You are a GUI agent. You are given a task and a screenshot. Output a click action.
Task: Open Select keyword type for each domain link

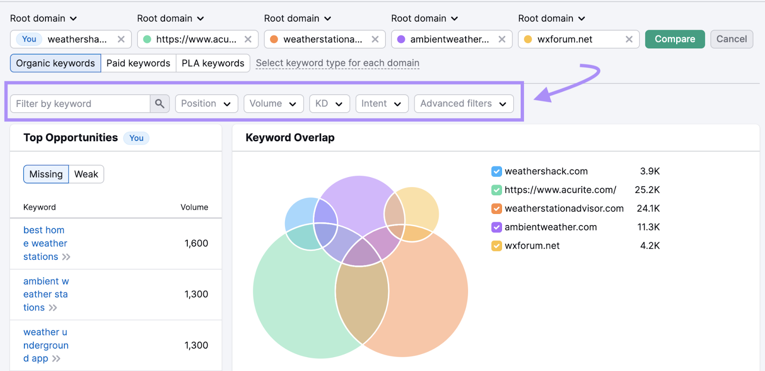tap(338, 63)
